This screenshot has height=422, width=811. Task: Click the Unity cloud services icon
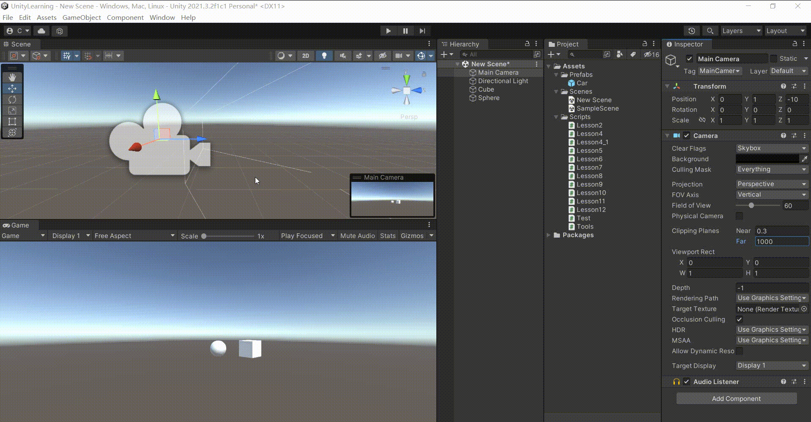(41, 31)
